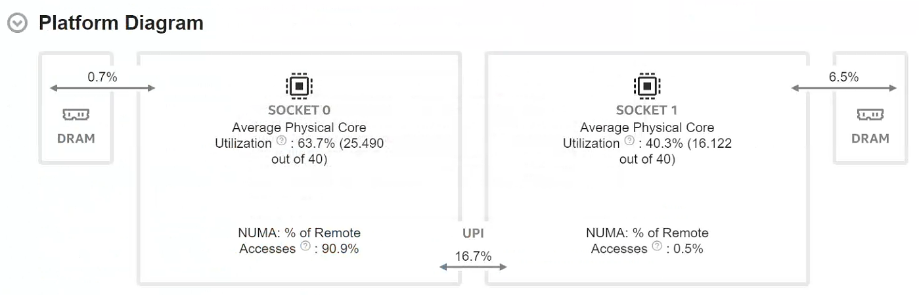Viewport: 919px width, 295px height.
Task: Click the left DRAM memory module icon
Action: (76, 115)
